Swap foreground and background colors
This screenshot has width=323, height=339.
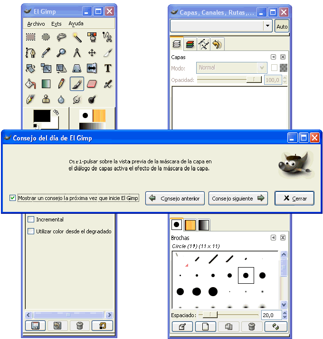coord(56,112)
